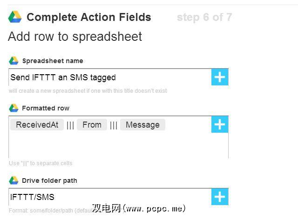
Task: Focus the Drive folder path input 'IFTTT/SMS'
Action: tap(110, 197)
